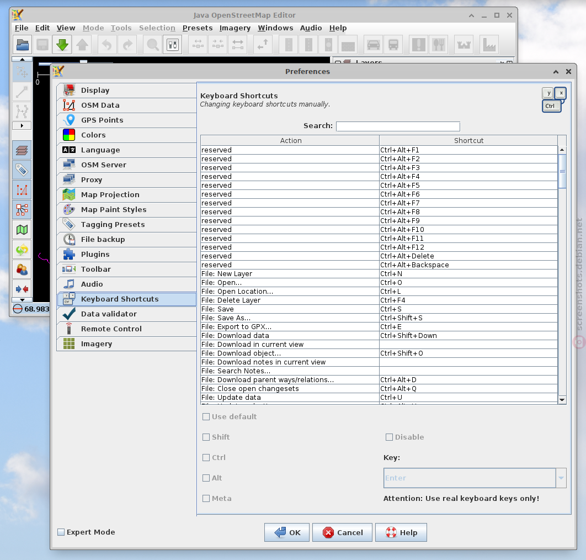The image size is (586, 560).
Task: Open the File menu
Action: point(22,28)
